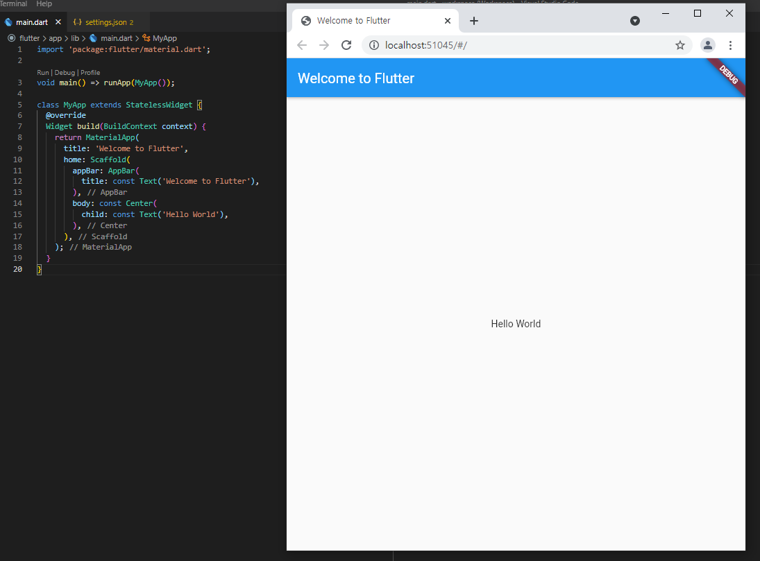View site information icon in address bar
The height and width of the screenshot is (561, 760).
374,45
